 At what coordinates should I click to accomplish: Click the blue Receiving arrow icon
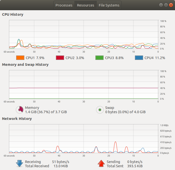(19, 164)
